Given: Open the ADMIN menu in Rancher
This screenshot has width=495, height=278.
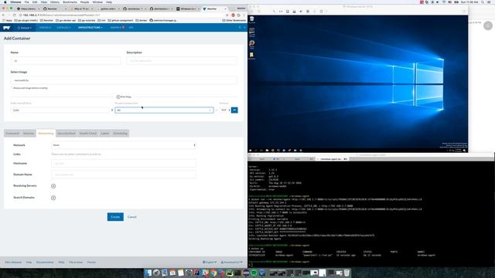Looking at the screenshot, I should pos(117,28).
